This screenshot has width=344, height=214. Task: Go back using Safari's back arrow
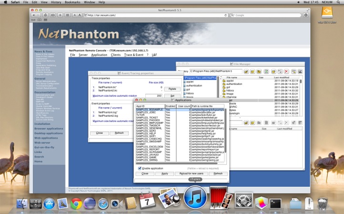tap(33, 15)
